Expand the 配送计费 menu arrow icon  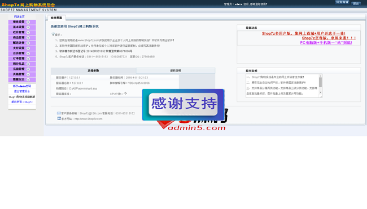28,43
